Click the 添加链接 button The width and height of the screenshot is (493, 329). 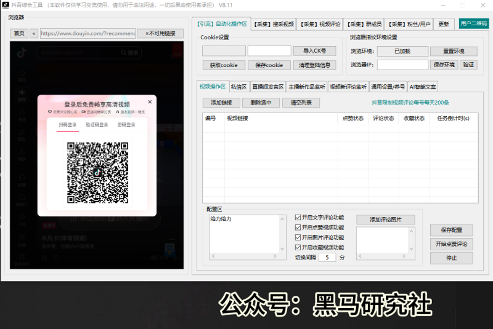222,103
